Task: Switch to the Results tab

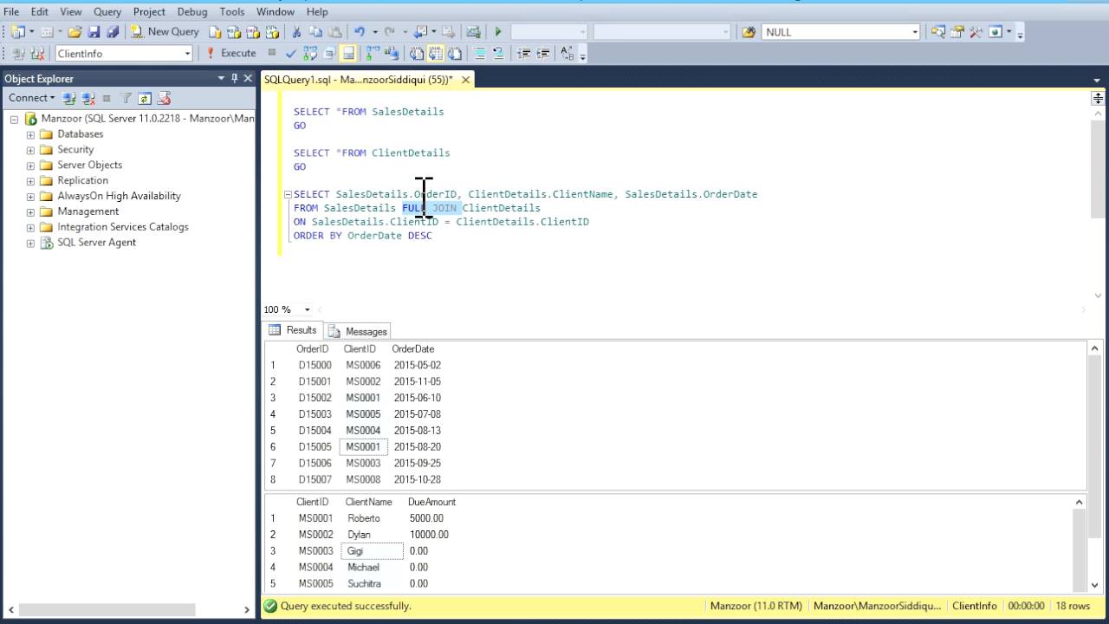Action: click(x=293, y=330)
